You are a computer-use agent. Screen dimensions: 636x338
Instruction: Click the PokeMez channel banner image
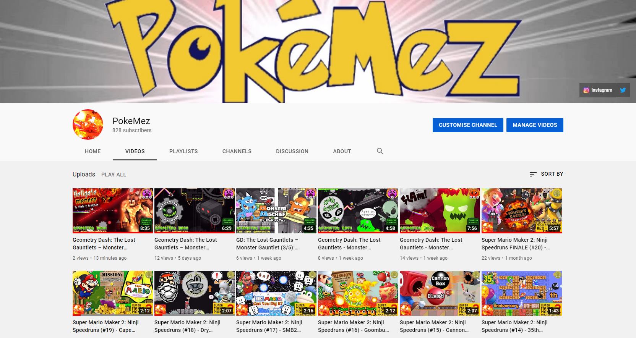click(318, 52)
